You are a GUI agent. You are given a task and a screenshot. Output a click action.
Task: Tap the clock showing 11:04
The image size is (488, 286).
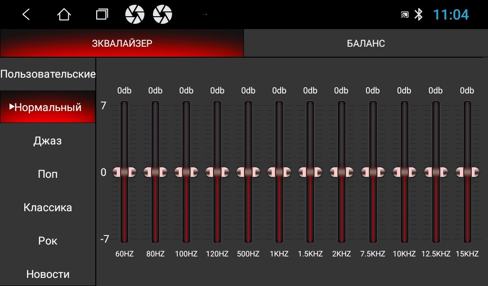tap(451, 15)
